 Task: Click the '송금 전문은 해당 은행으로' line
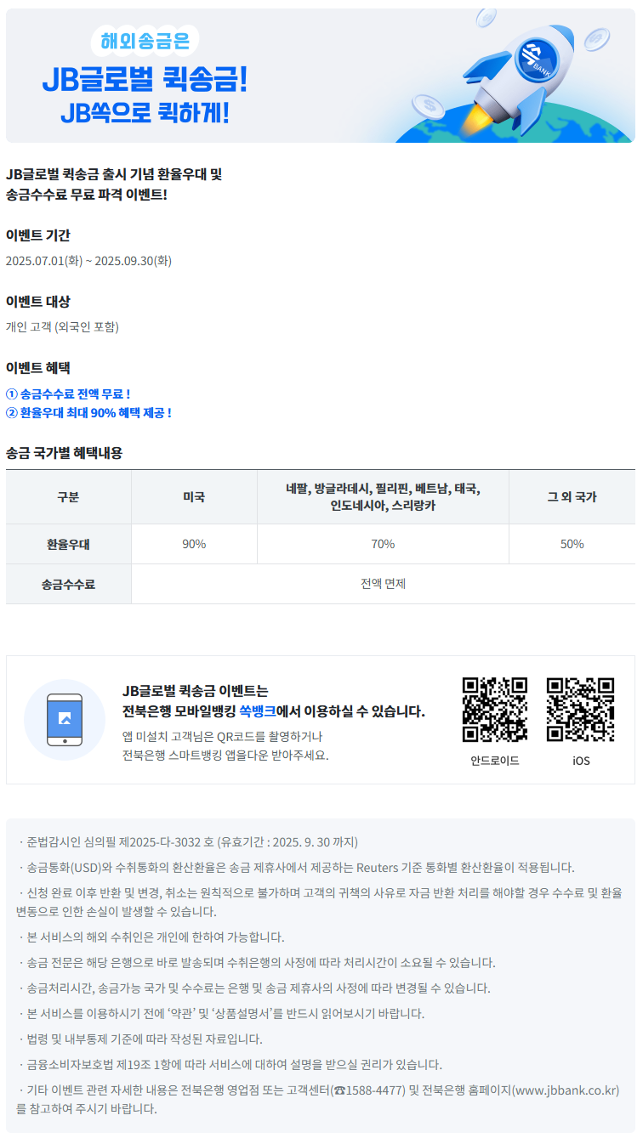coord(256,963)
